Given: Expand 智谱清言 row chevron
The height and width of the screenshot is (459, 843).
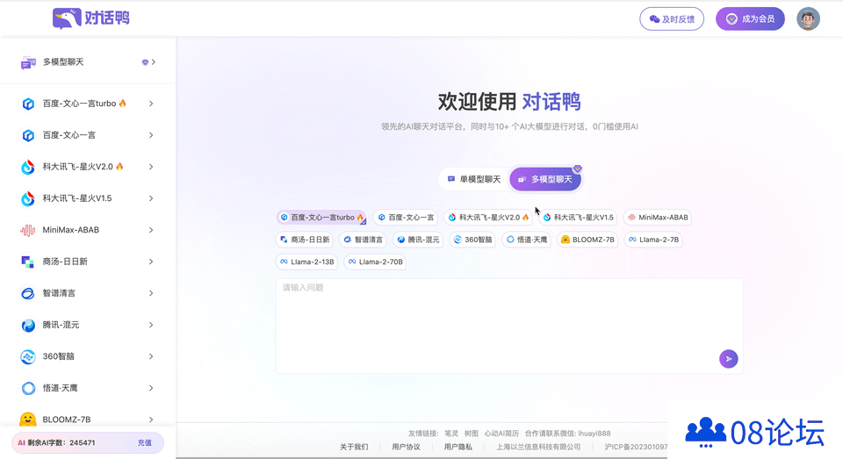Looking at the screenshot, I should tap(151, 293).
